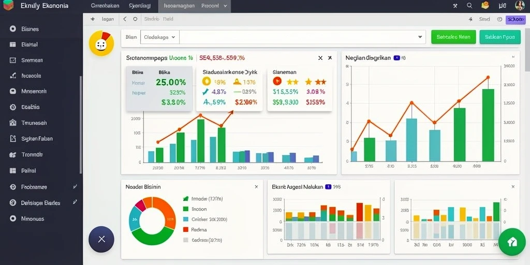Open the Ciedakage dropdown
530x265 pixels.
[x=159, y=37]
